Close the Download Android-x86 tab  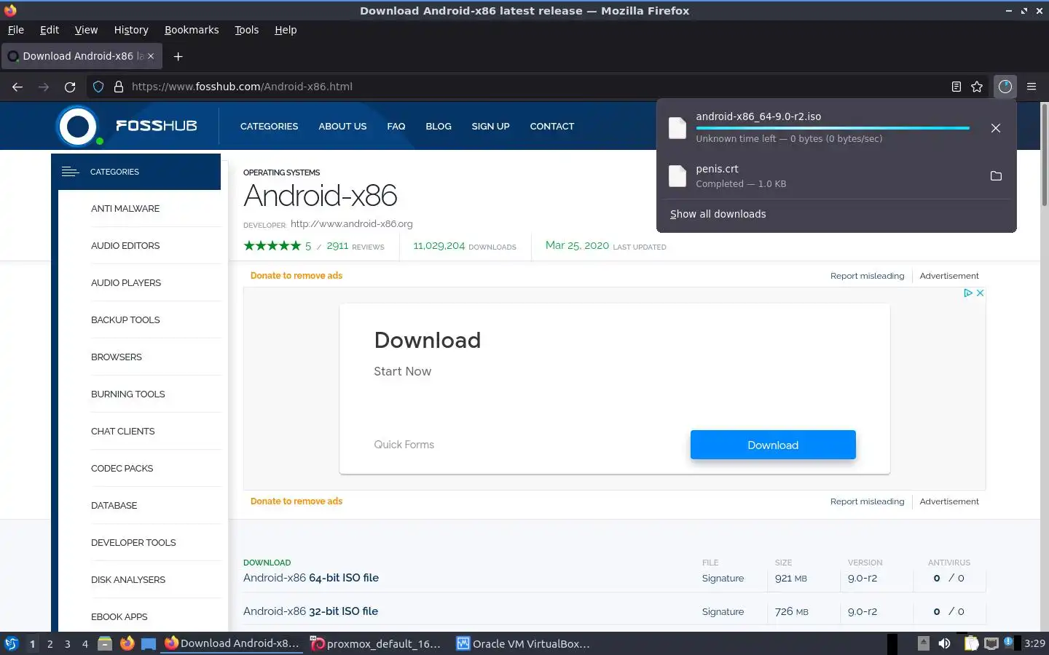pos(151,56)
